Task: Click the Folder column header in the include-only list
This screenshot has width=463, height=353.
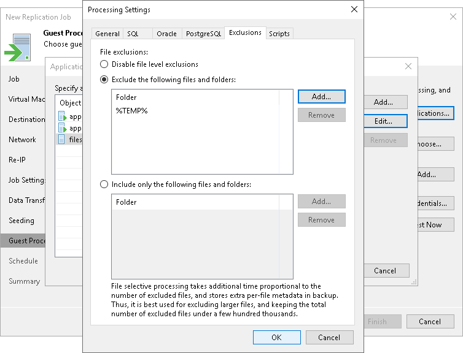Action: [195, 202]
